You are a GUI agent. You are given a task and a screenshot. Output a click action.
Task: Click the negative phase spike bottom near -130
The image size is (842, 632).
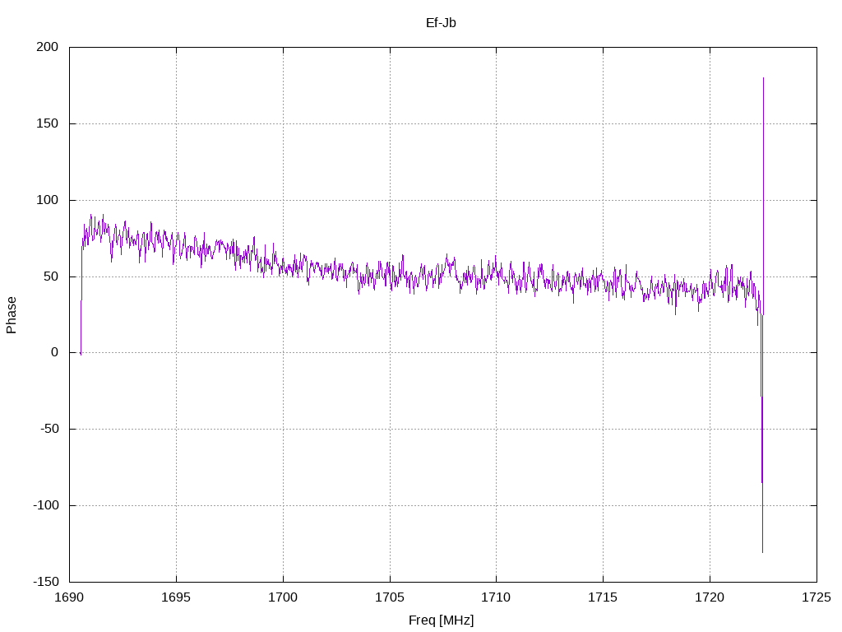(762, 552)
